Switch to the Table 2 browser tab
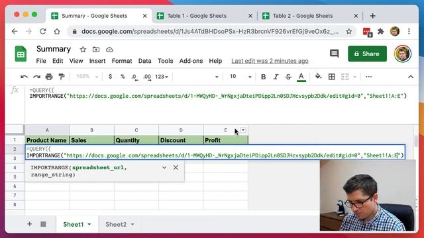The height and width of the screenshot is (238, 424). pyautogui.click(x=303, y=16)
